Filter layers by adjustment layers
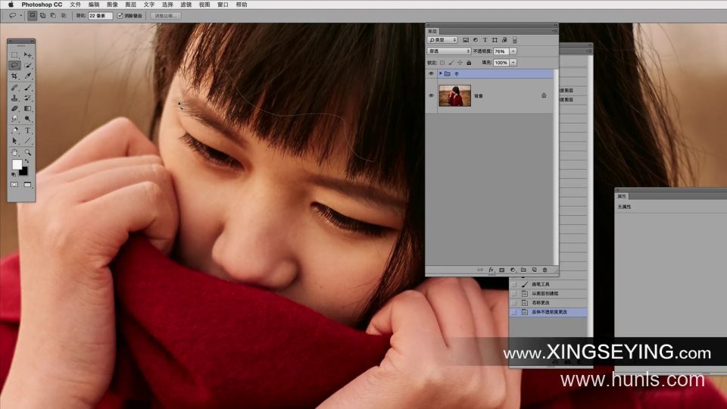Viewport: 727px width, 409px height. 476,40
